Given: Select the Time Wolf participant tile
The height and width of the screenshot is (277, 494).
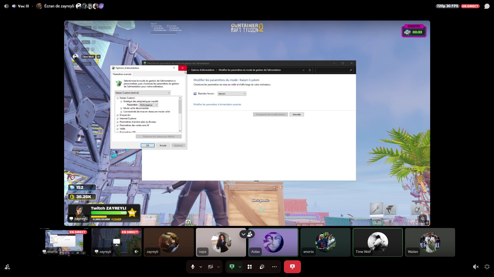Looking at the screenshot, I should [x=378, y=242].
